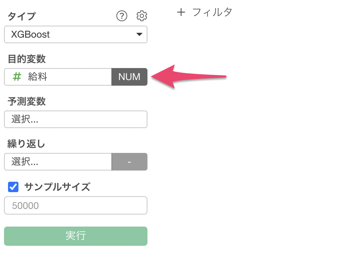This screenshot has height=273, width=351.
Task: Open the help question mark icon
Action: (x=122, y=16)
